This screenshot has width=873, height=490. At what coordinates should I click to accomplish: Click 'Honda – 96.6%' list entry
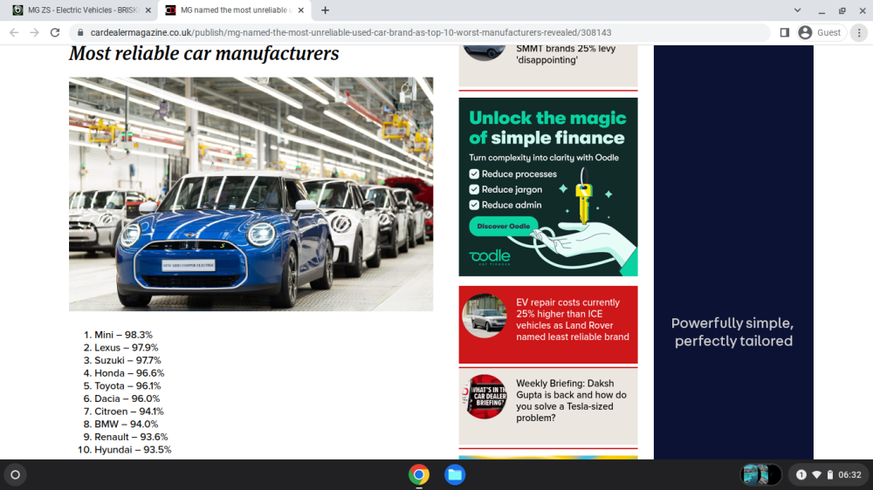(x=129, y=373)
